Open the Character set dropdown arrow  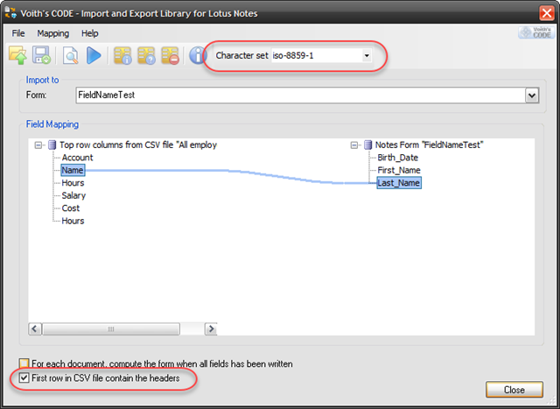367,56
